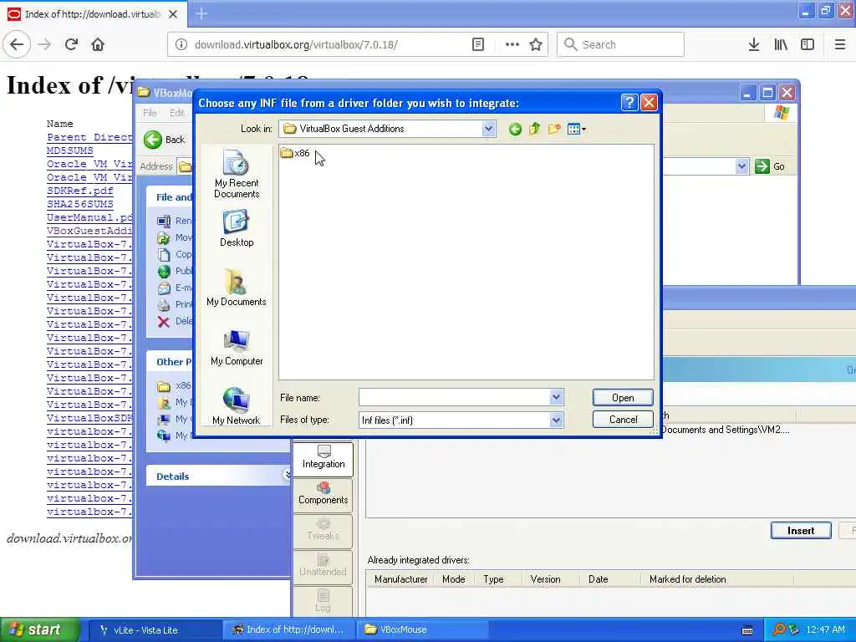Open the x86 folder in file dialog
This screenshot has height=642, width=856.
click(295, 154)
